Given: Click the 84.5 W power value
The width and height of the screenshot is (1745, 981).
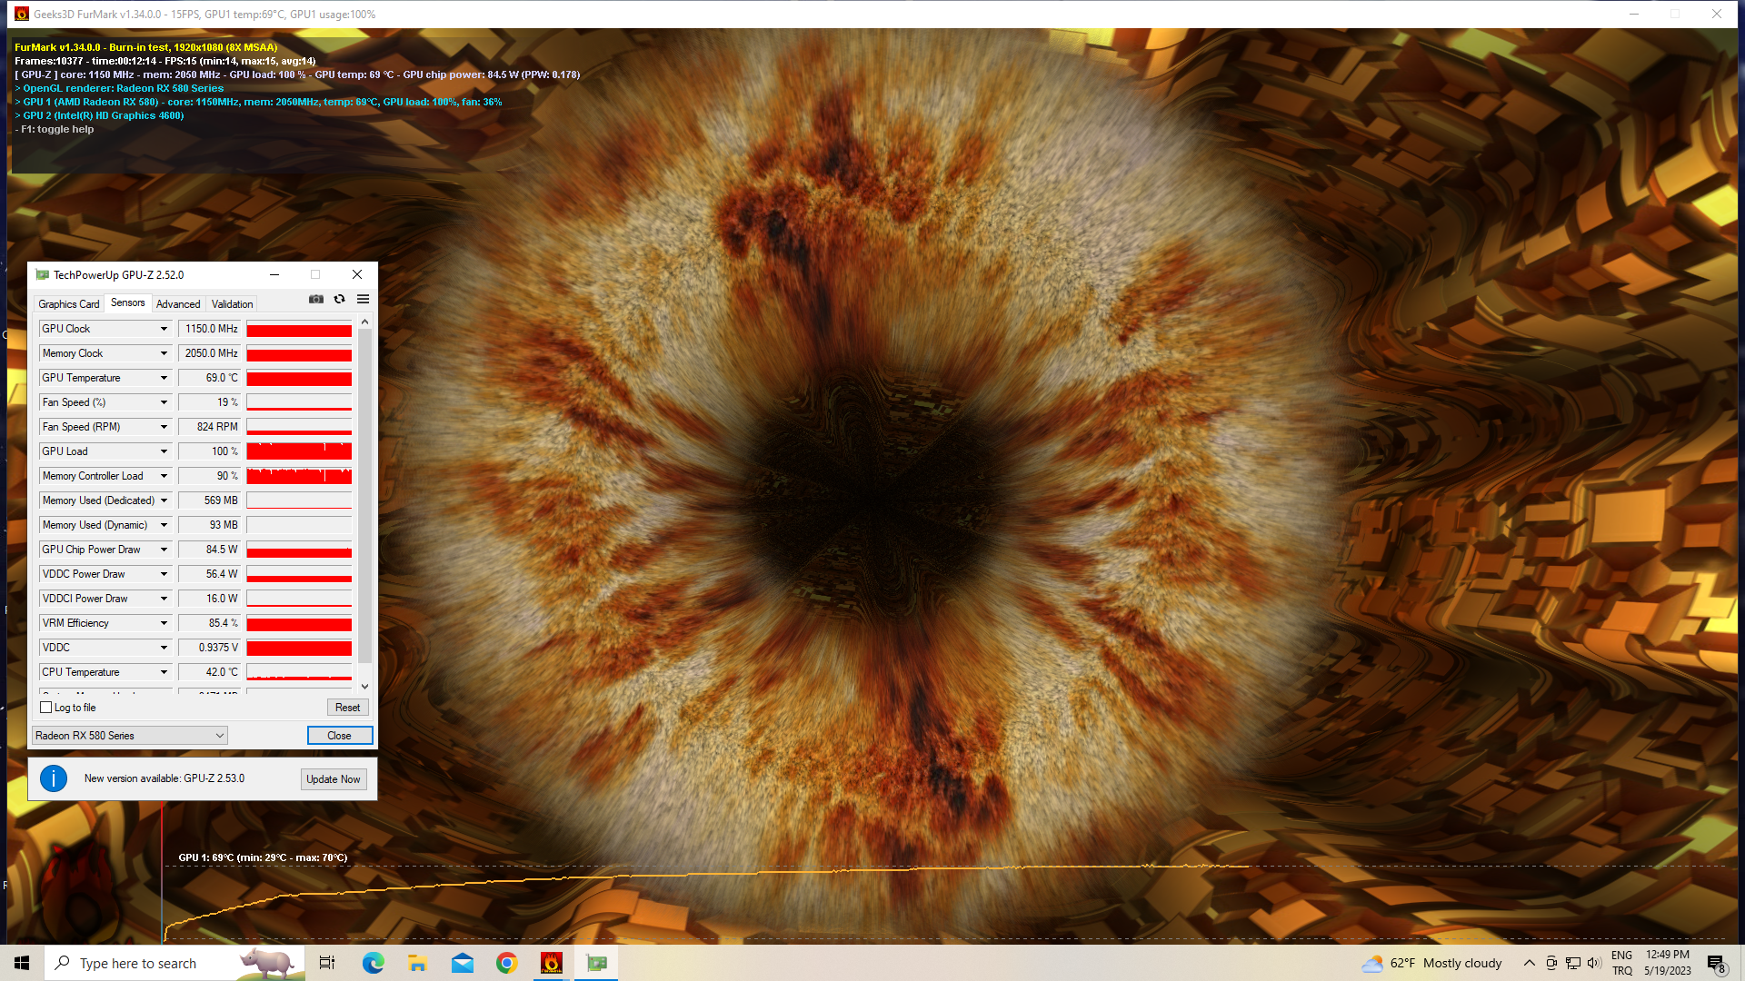Looking at the screenshot, I should [x=210, y=550].
